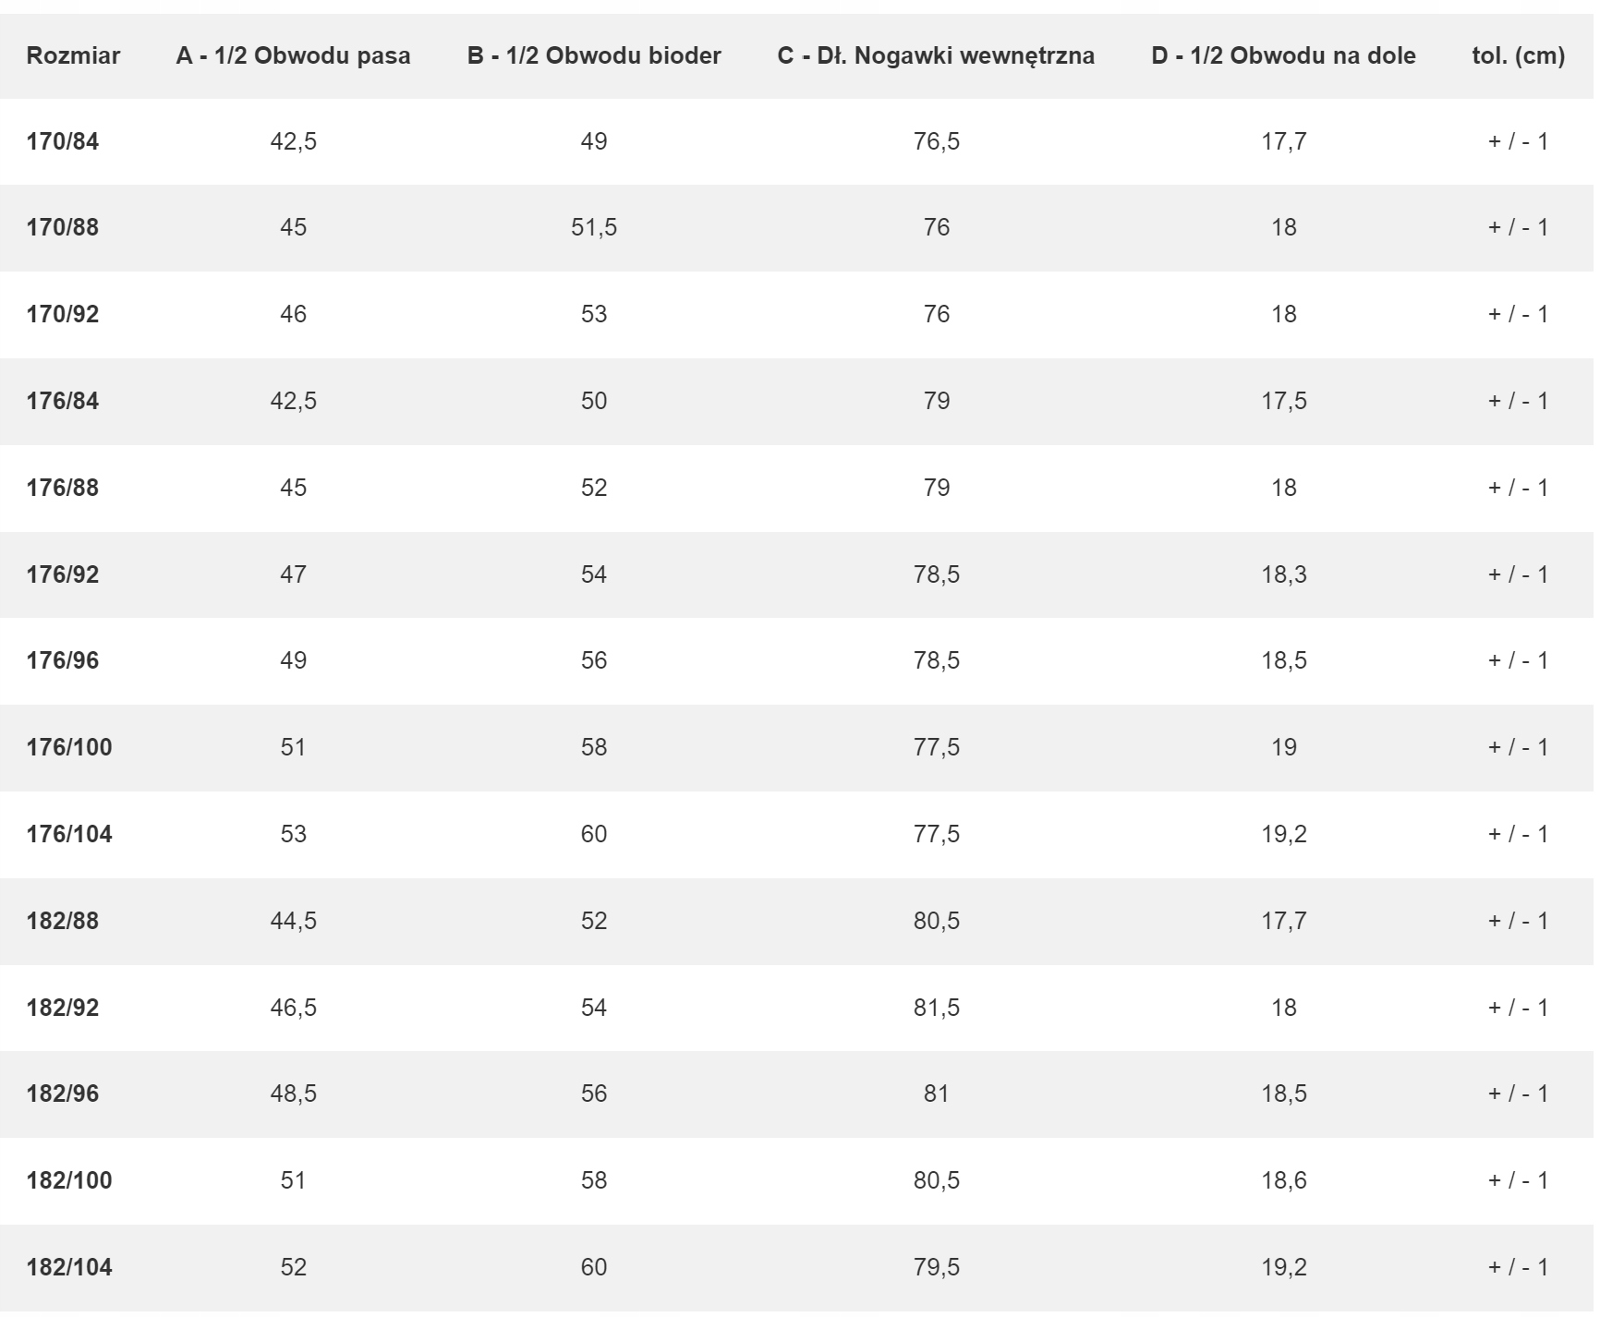Screen dimensions: 1600x1317
Task: Select inseam value 81,5 in the 182/92 row
Action: (937, 1008)
